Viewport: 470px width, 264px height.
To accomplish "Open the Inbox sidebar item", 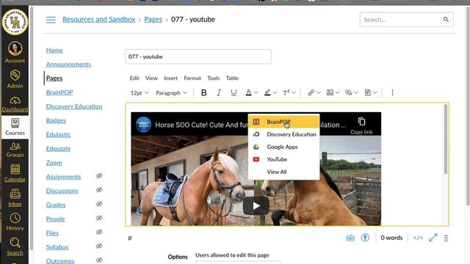I will pyautogui.click(x=15, y=198).
